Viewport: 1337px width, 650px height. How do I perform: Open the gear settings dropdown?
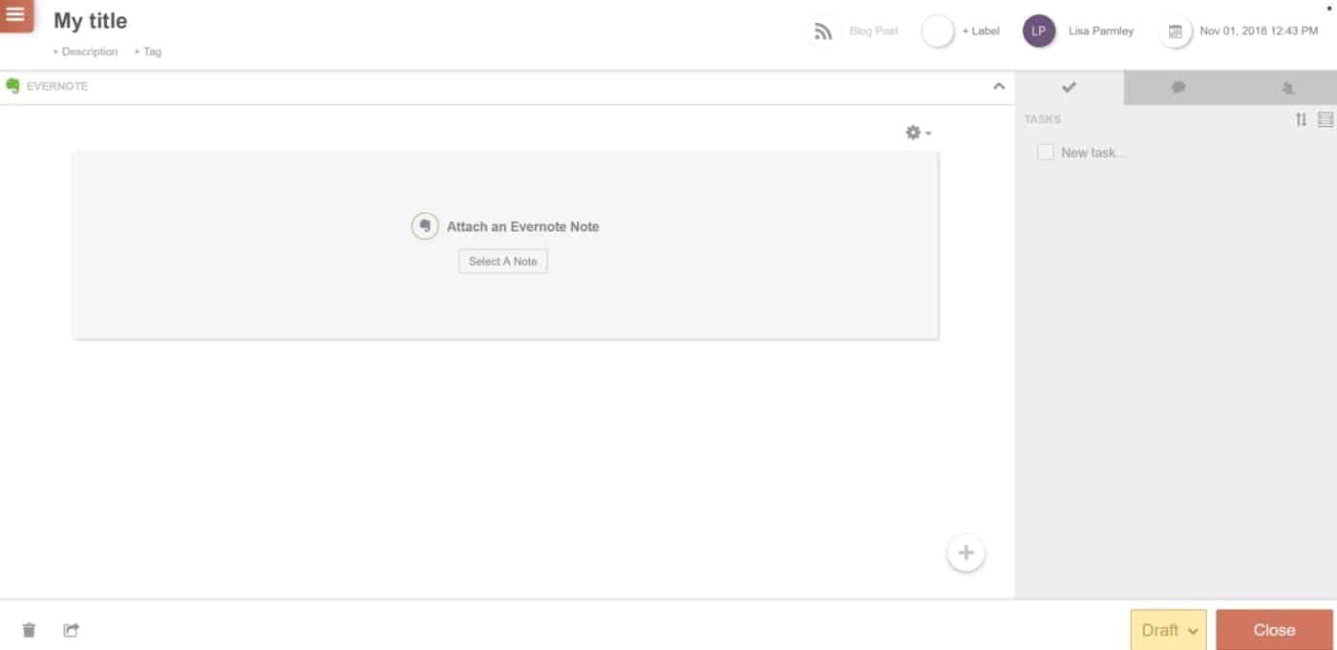tap(919, 133)
